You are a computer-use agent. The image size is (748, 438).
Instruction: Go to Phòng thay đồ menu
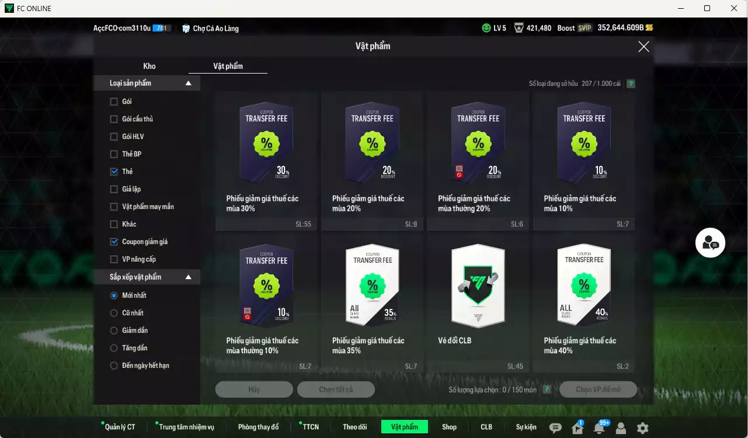258,427
